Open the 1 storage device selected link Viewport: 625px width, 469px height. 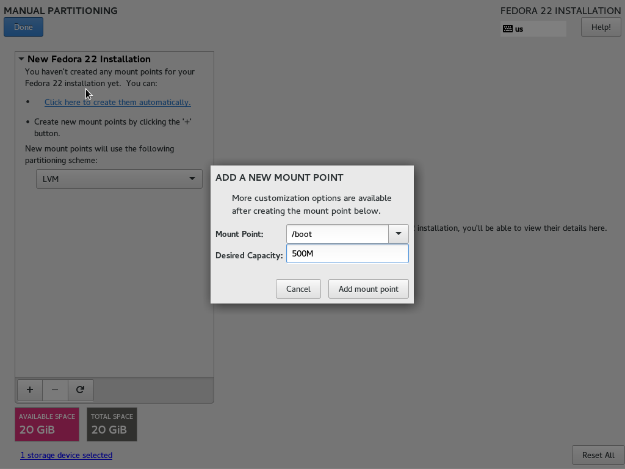pos(66,456)
